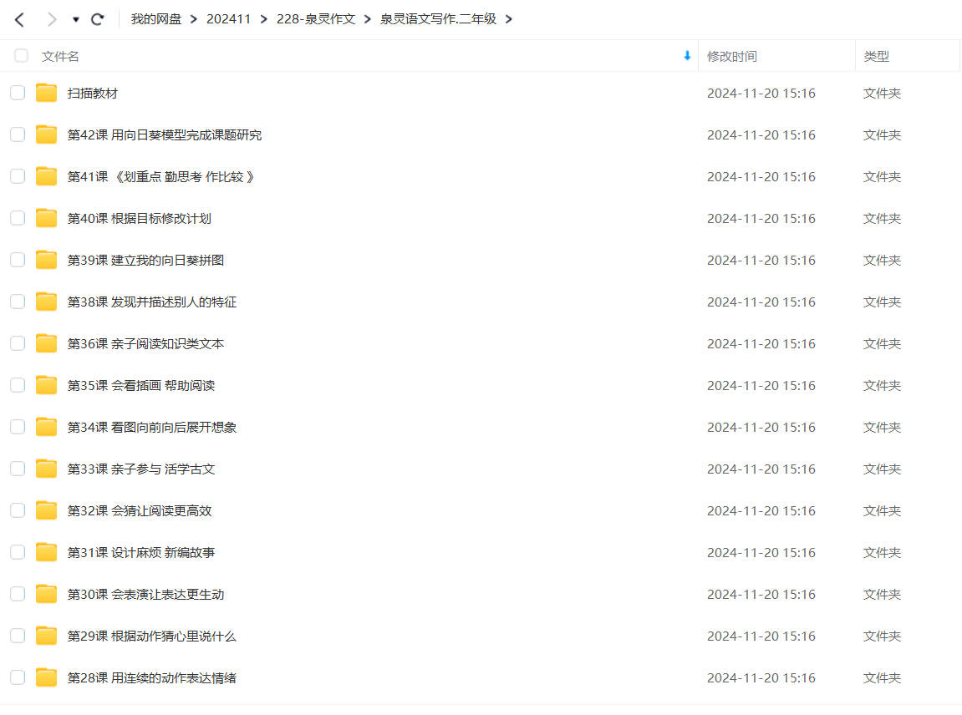
Task: Navigate to 228-泉灵作文 breadcrumb
Action: pyautogui.click(x=315, y=19)
